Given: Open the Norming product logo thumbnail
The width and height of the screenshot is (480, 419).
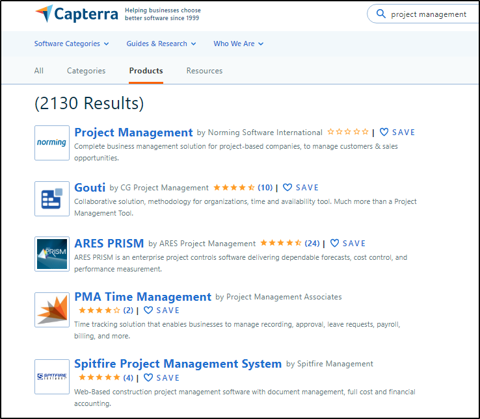Looking at the screenshot, I should [x=52, y=143].
